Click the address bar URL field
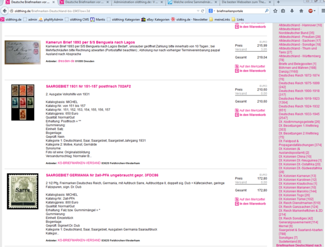Image resolution: width=325 pixels, height=247 pixels. point(104,11)
